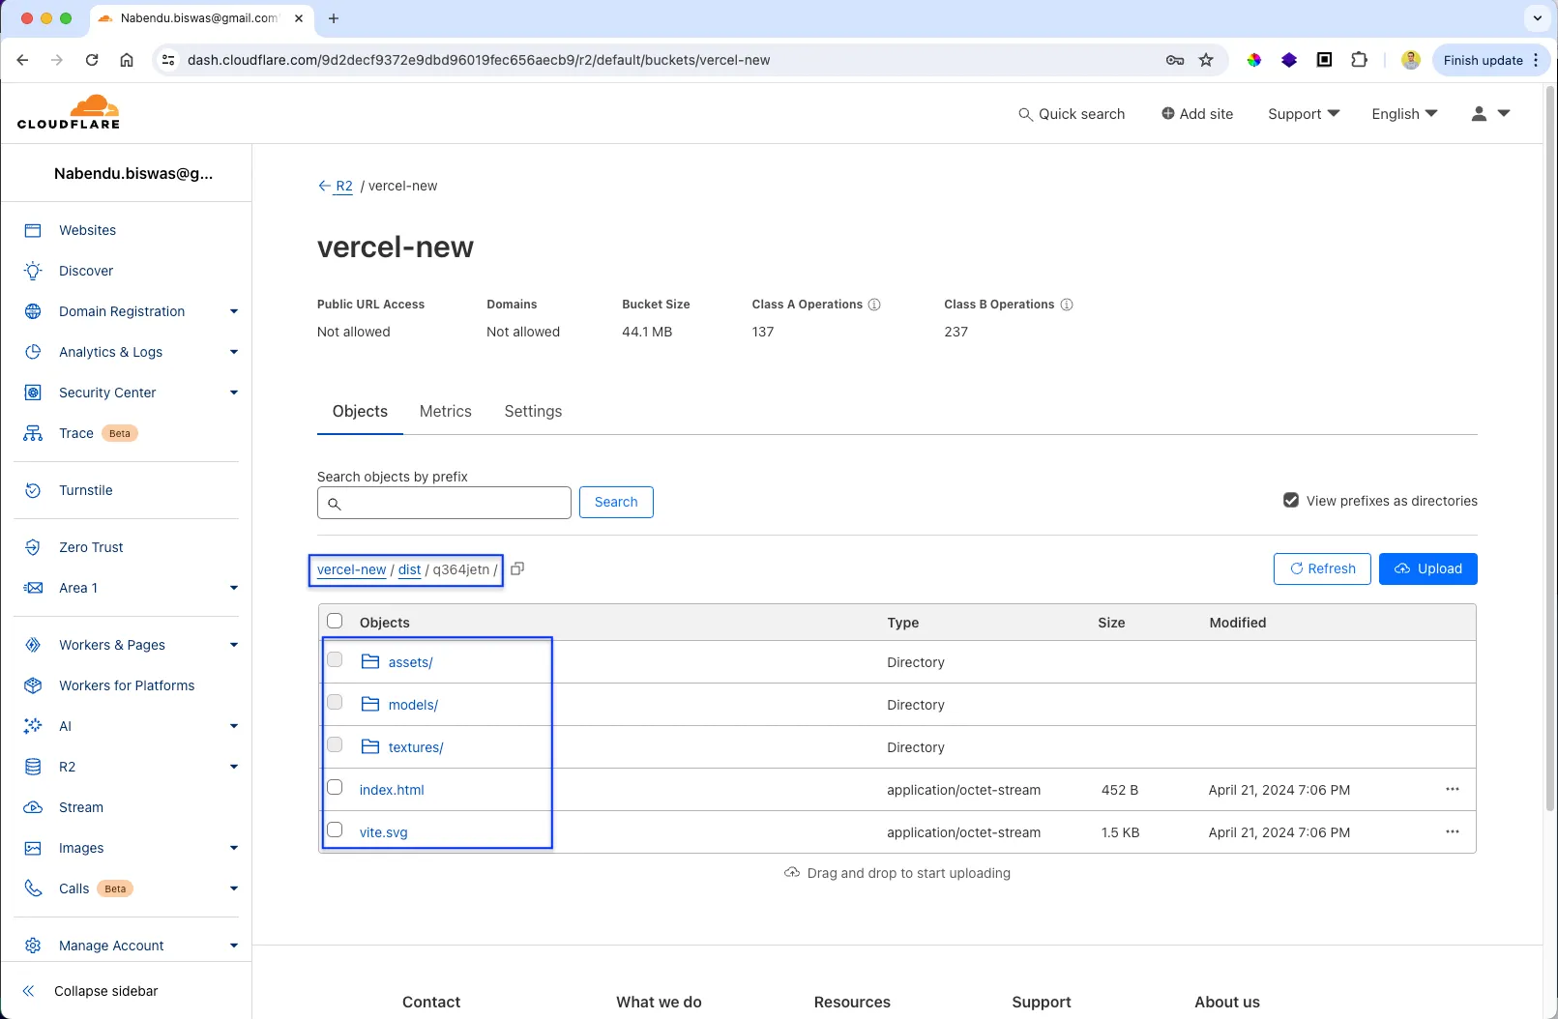The image size is (1558, 1019).
Task: Click the Cloudflare logo
Action: [69, 112]
